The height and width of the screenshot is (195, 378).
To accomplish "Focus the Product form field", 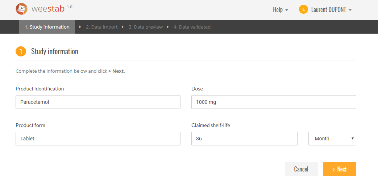I will [98, 139].
